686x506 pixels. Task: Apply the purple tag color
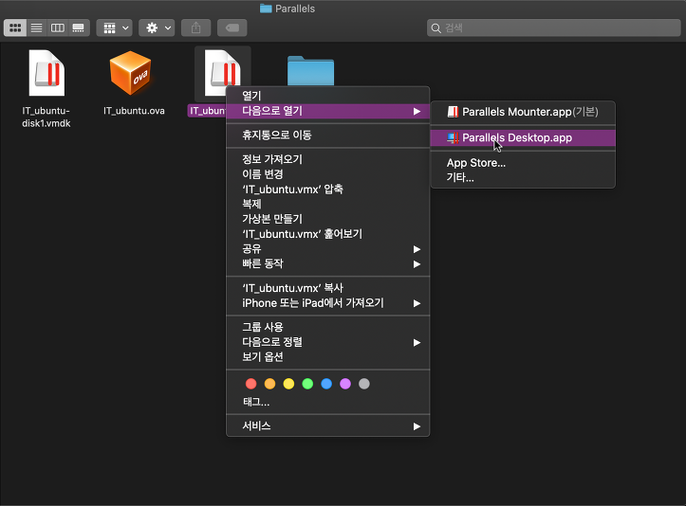[345, 384]
